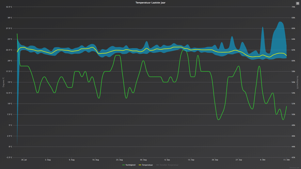Click the Degrees °C axis title
The image size is (301, 169).
click(3, 82)
